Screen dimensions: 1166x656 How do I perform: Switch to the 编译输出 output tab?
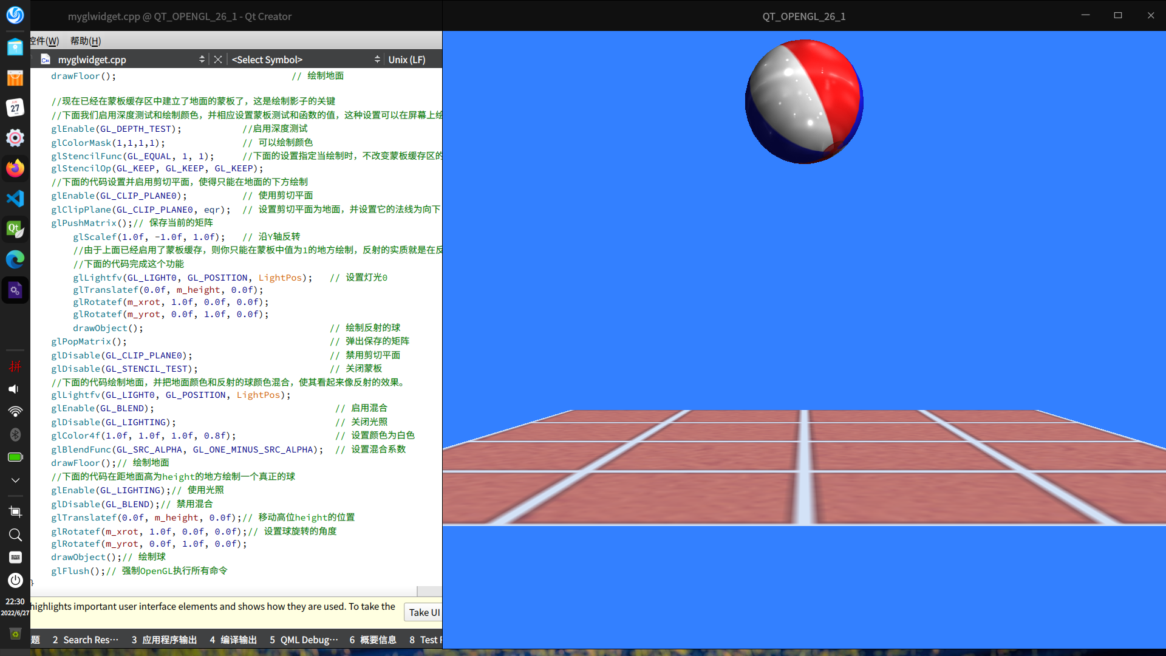[233, 640]
